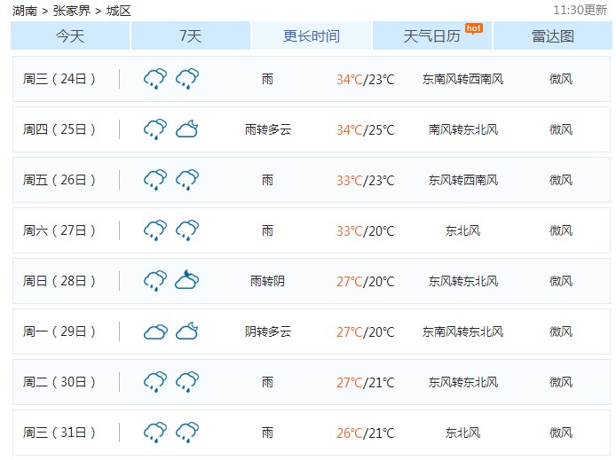Screen dimensions: 616x460
Task: Click the daytime rain icon for 周五 26日
Action: (x=155, y=180)
